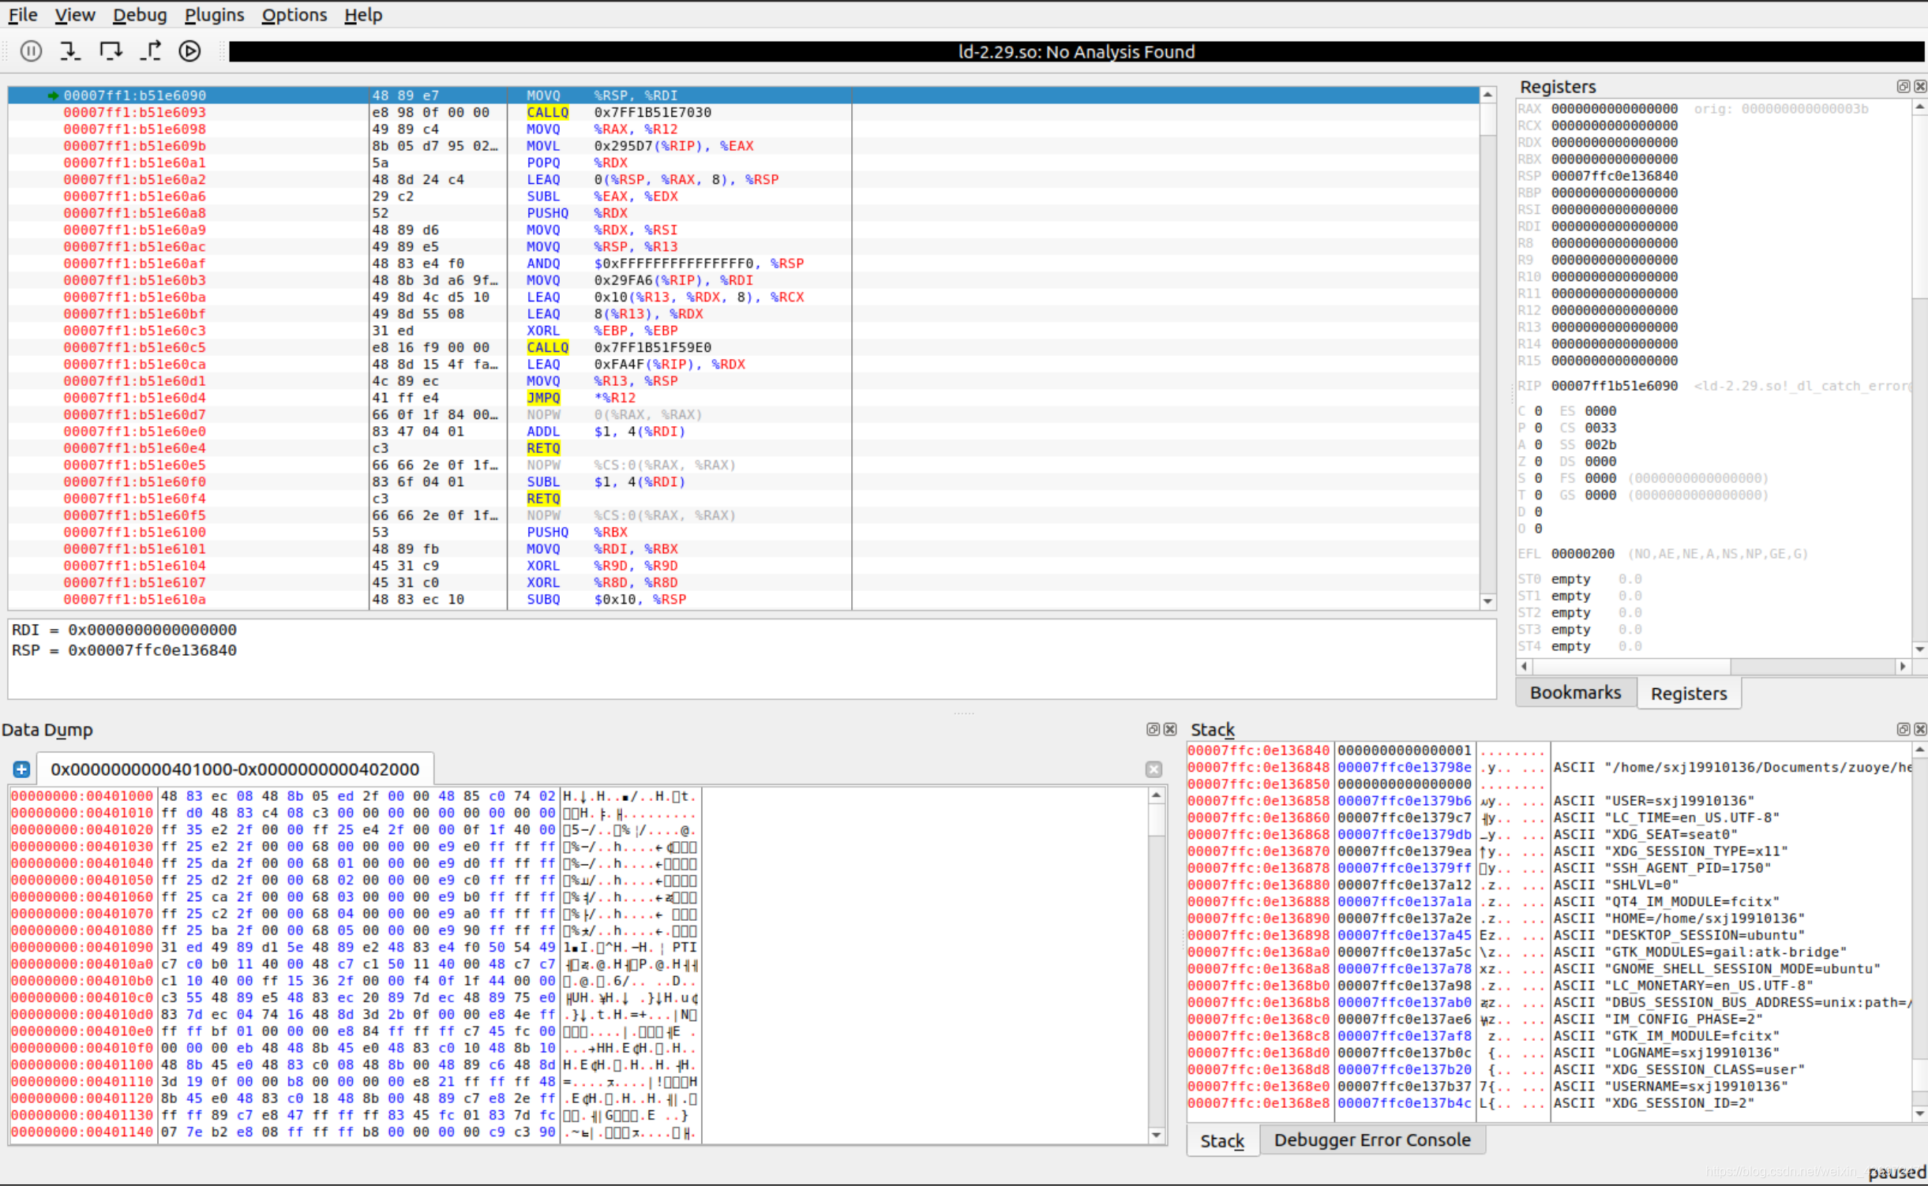This screenshot has height=1186, width=1928.
Task: Add a new Data Dump tab with the plus icon
Action: point(21,769)
